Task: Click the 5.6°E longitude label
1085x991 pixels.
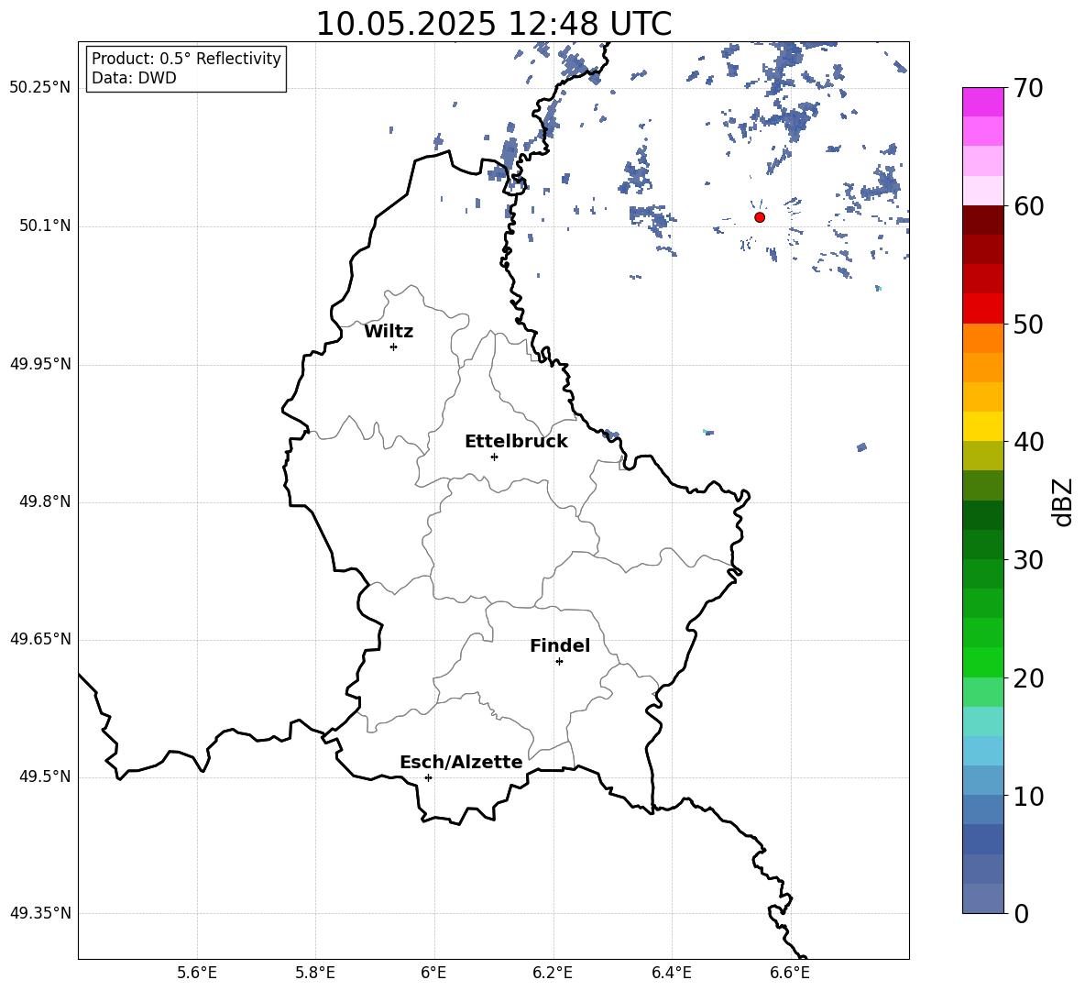Action: 197,973
